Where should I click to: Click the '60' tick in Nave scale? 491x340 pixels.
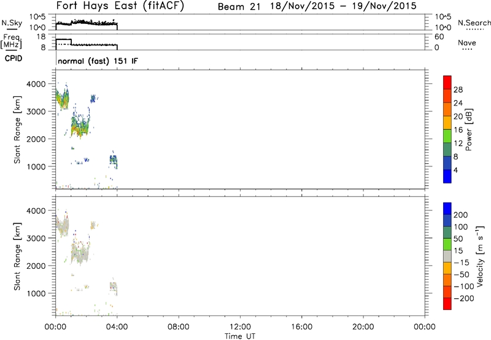pos(439,37)
